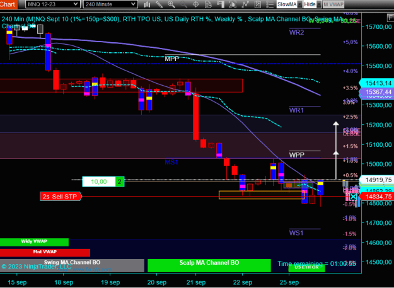Open the bar type data series icon
Image resolution: width=394 pixels, height=288 pixels.
point(147,4)
